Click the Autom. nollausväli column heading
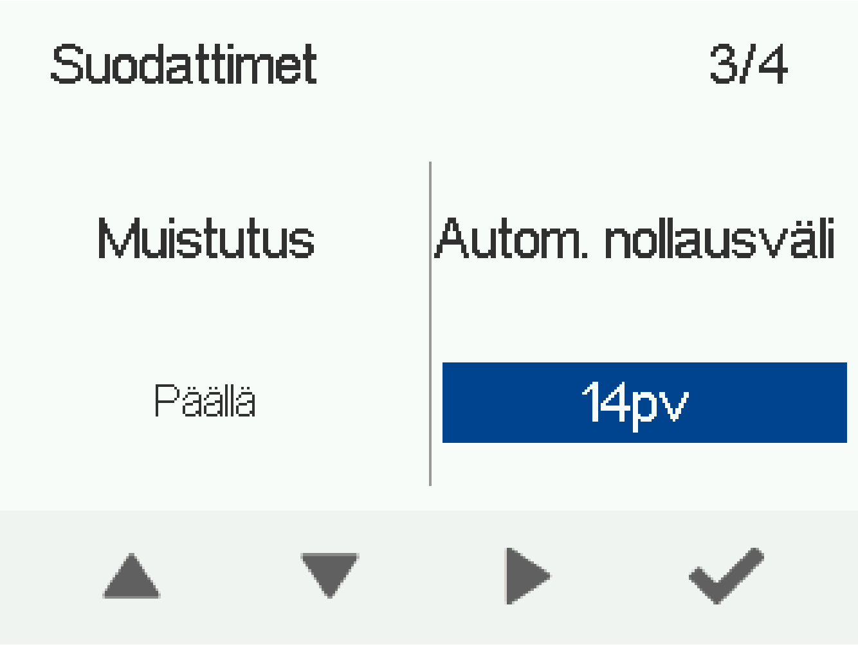Image resolution: width=858 pixels, height=645 pixels. (x=635, y=239)
